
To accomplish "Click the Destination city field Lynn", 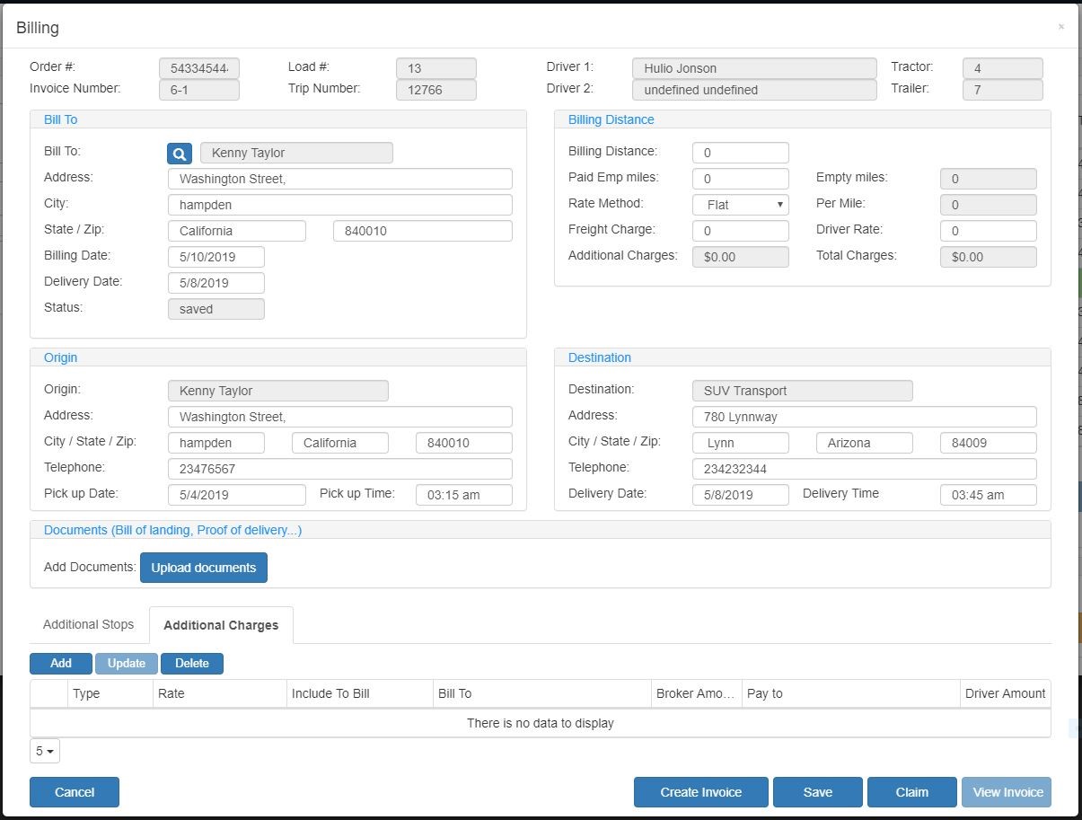I will (x=741, y=443).
